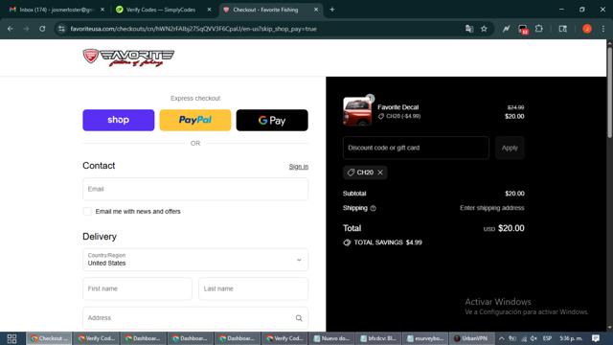Click the Apply discount button
This screenshot has width=613, height=345.
click(x=510, y=148)
